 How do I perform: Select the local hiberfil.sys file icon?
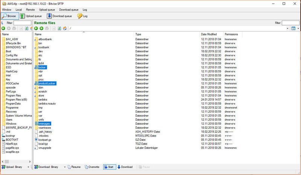coord(3,144)
